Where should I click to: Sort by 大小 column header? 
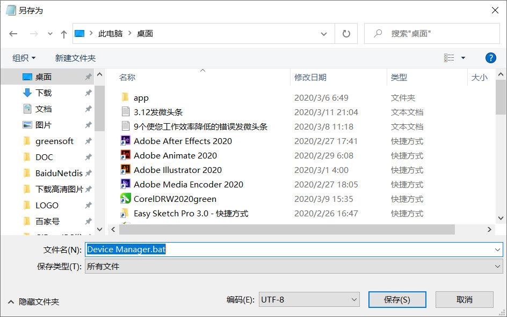click(x=479, y=78)
